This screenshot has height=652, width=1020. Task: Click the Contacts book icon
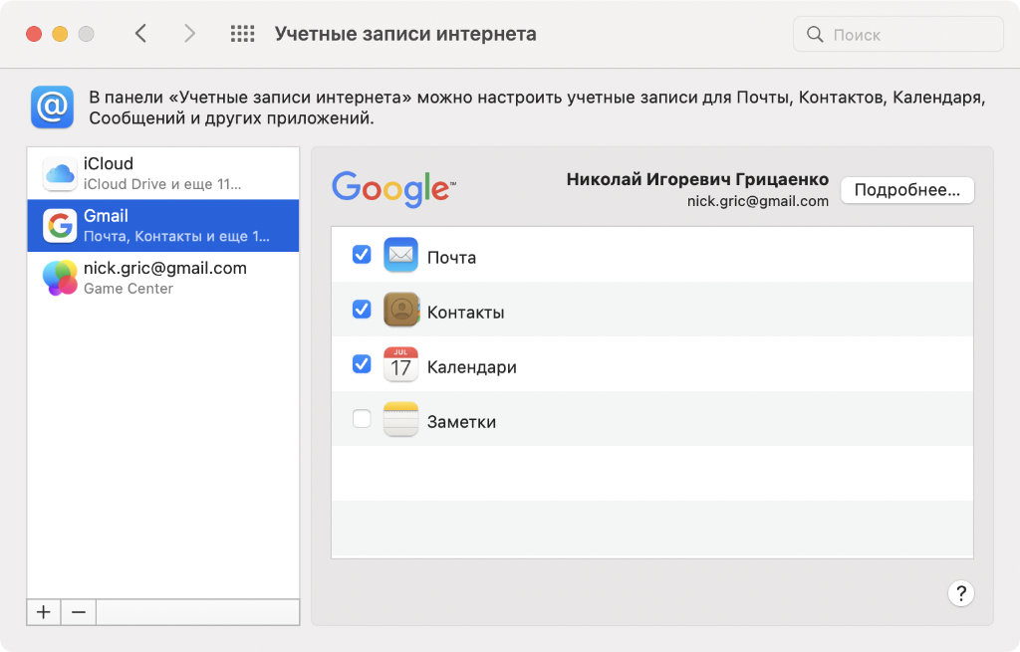coord(400,311)
